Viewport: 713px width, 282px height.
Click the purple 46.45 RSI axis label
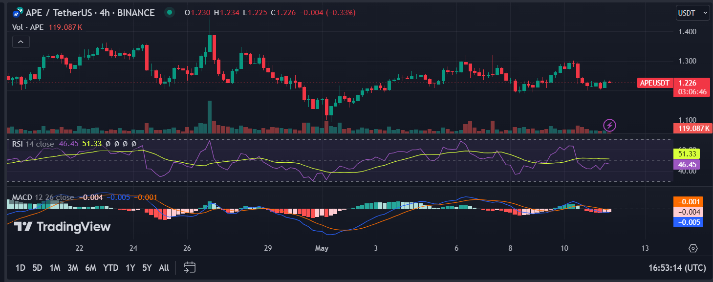[x=687, y=165]
